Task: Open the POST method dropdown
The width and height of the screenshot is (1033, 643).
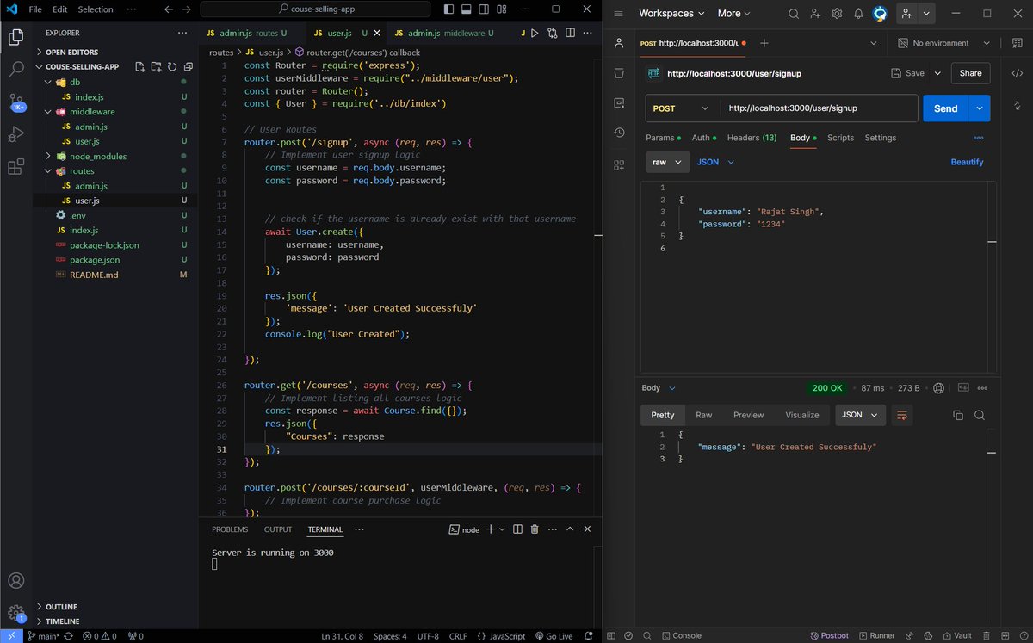Action: [680, 108]
